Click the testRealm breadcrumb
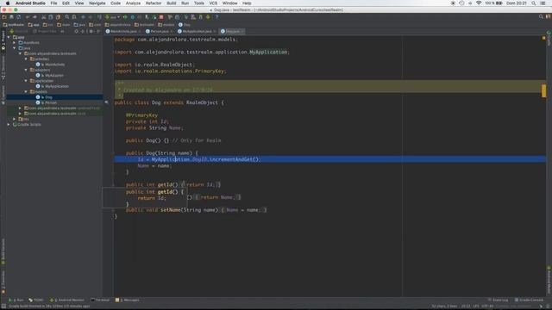 point(14,25)
